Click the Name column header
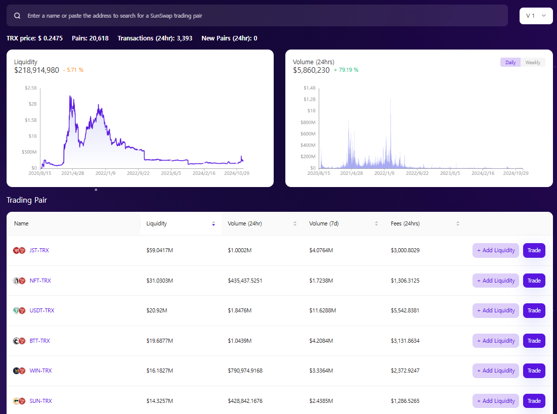Screen dimensions: 557x414 [x=21, y=223]
